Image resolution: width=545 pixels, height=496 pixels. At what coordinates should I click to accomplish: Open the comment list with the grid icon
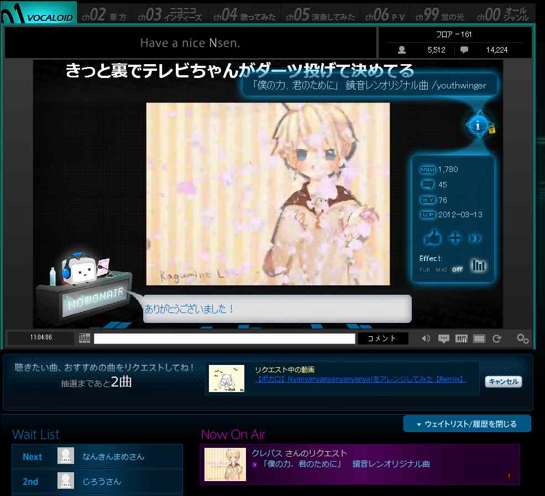461,338
